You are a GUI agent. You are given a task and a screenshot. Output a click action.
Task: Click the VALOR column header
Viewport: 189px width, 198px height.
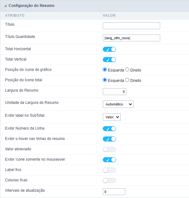pyautogui.click(x=109, y=15)
